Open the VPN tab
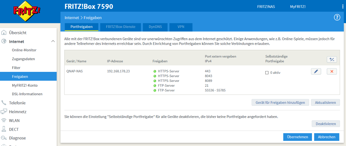This screenshot has height=146, width=346. tap(181, 27)
